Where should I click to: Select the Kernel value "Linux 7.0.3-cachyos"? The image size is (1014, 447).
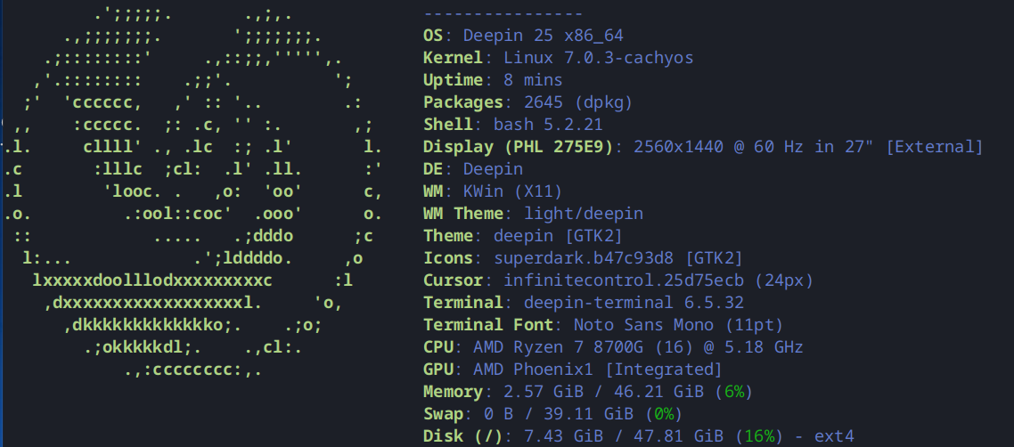tap(599, 58)
